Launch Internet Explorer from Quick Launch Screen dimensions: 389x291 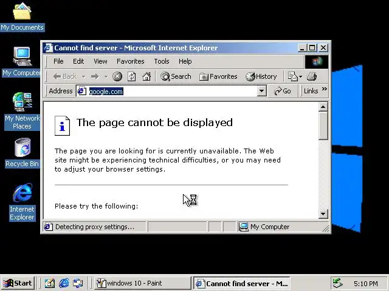point(64,283)
